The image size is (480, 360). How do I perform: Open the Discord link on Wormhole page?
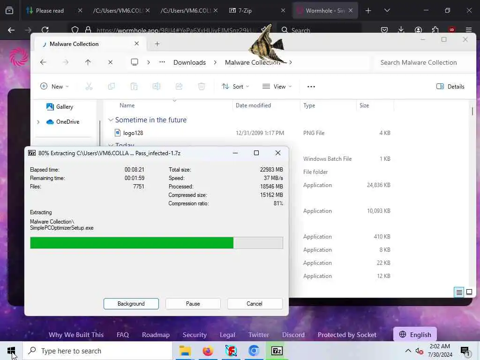point(293,335)
